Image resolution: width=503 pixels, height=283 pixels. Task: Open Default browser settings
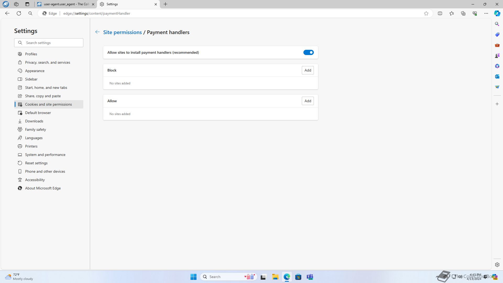coord(49,113)
